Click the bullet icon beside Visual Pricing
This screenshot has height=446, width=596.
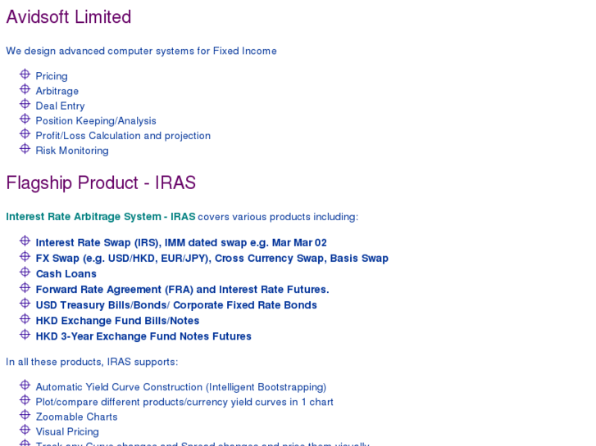coord(25,430)
